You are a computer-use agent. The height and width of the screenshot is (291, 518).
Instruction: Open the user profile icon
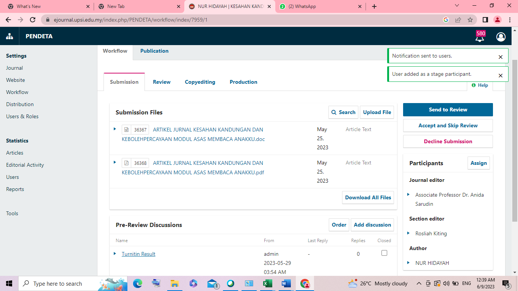point(501,37)
